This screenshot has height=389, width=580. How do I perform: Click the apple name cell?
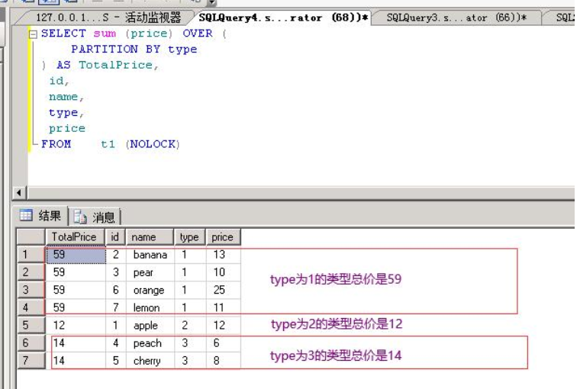click(x=150, y=326)
